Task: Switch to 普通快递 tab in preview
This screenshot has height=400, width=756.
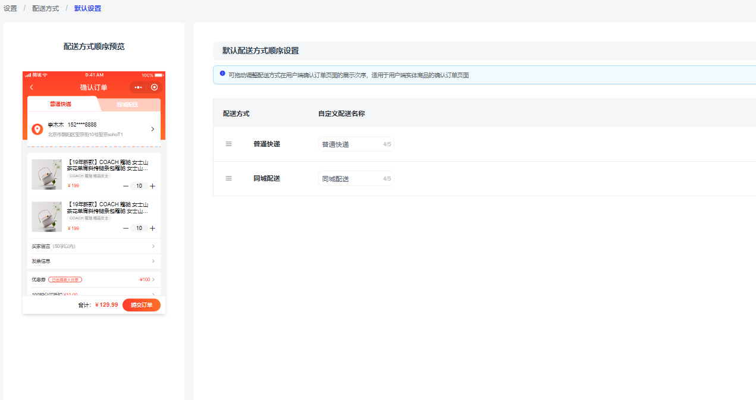Action: tap(61, 105)
